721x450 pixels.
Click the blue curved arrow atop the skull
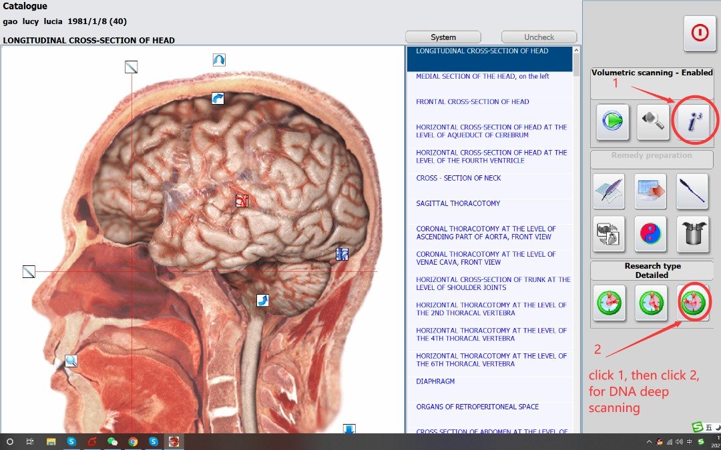pos(219,60)
